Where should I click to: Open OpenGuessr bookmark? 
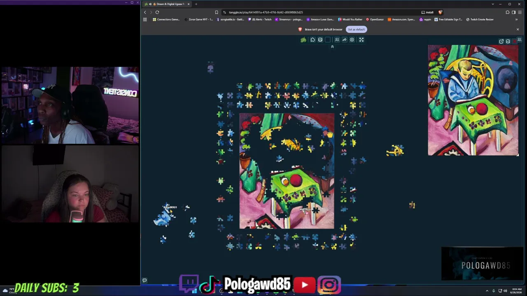(x=375, y=19)
